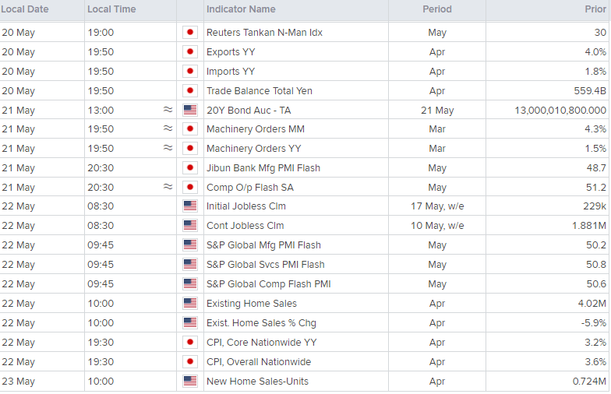The width and height of the screenshot is (611, 394).
Task: Click the approximate symbol beside Machinery Orders MM
Action: tap(168, 128)
